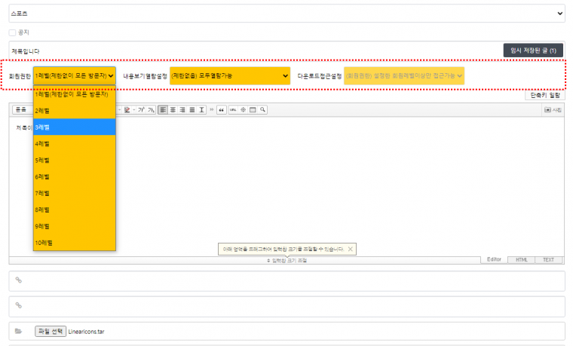Choose 7레벨 in the level list

click(x=74, y=193)
